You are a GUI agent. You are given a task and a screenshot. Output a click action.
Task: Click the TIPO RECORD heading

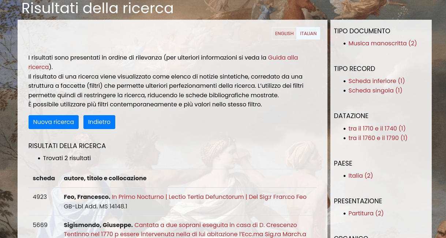pyautogui.click(x=355, y=69)
